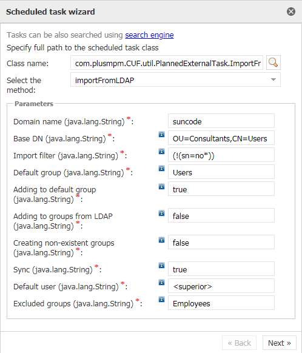Open info icon for Adding to default group
The image size is (302, 353).
(161, 186)
